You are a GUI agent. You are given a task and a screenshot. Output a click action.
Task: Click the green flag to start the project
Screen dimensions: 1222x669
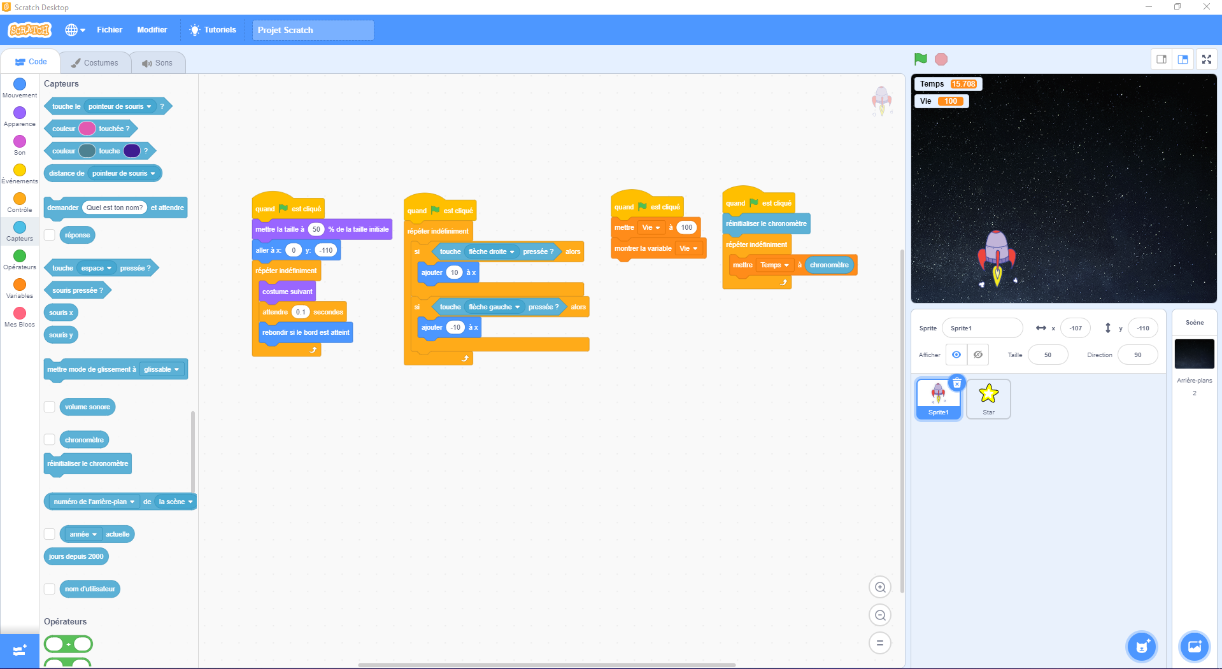tap(920, 59)
